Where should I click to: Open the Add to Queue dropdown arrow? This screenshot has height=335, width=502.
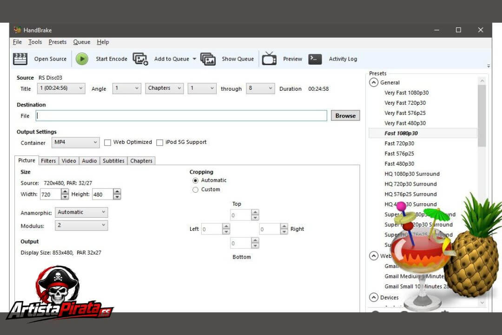[x=194, y=59]
